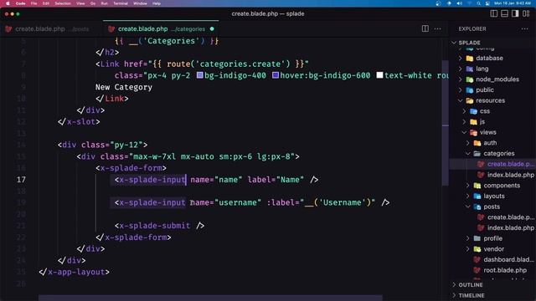Open the Code menu

(x=20, y=3)
